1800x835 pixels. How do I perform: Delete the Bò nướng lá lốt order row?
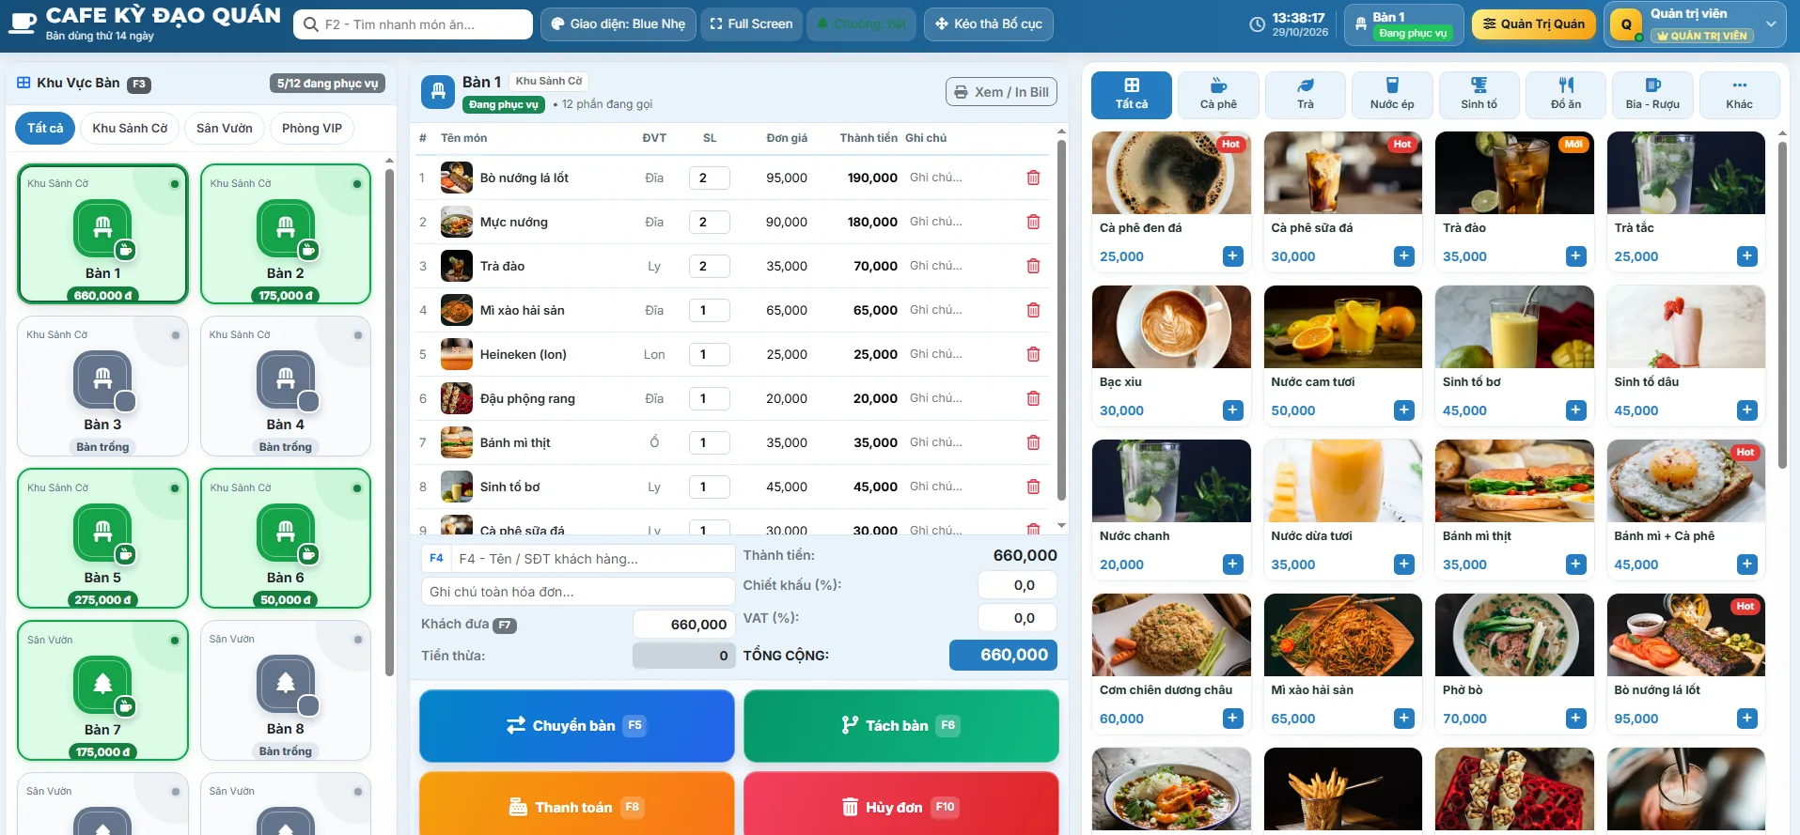click(1033, 178)
